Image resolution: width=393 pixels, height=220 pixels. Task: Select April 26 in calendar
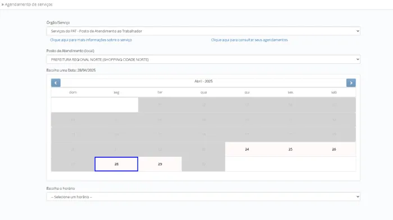click(x=334, y=149)
